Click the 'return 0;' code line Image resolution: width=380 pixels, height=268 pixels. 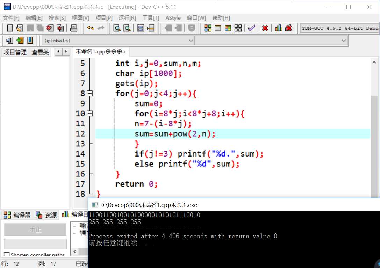136,184
